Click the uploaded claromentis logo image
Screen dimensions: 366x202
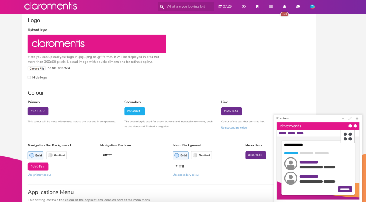click(x=96, y=44)
